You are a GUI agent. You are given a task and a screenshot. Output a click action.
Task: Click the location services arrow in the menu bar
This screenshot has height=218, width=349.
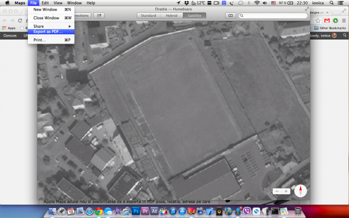(179, 3)
